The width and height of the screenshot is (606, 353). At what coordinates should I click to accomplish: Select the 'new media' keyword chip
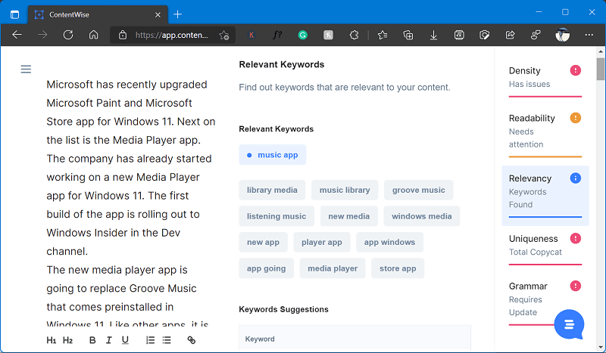(349, 216)
